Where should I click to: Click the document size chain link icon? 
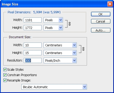coord(83,49)
